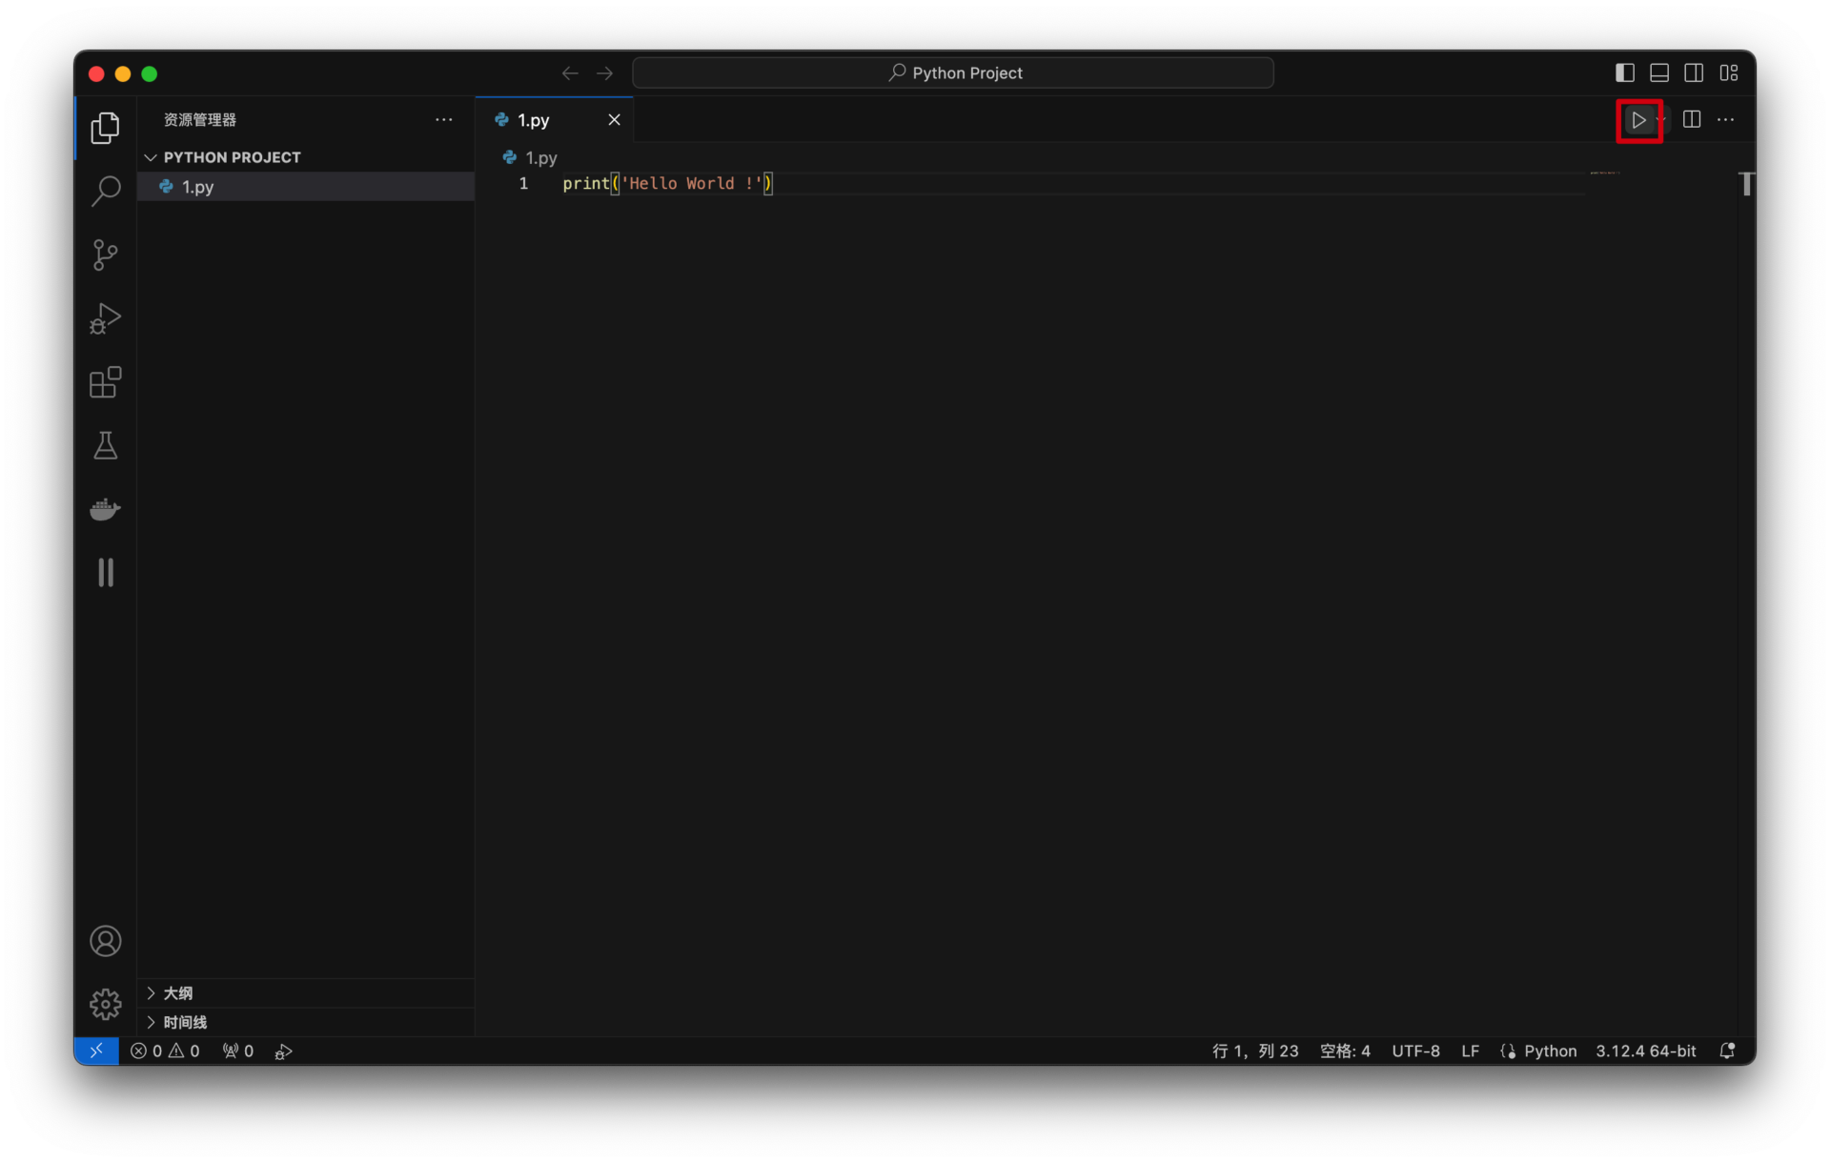This screenshot has width=1830, height=1163.
Task: Expand the 大纲 outline section
Action: 178,993
